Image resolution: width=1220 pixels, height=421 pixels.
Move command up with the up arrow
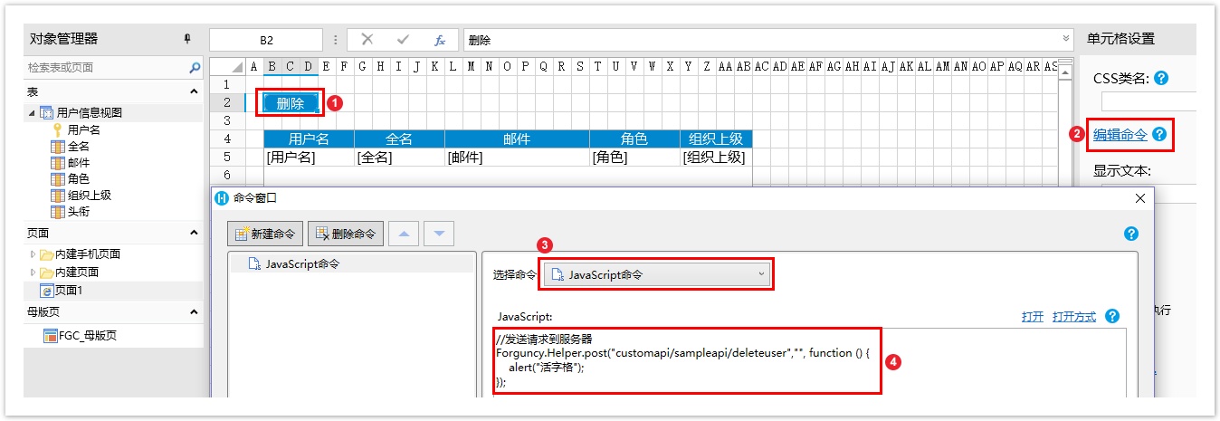click(403, 234)
